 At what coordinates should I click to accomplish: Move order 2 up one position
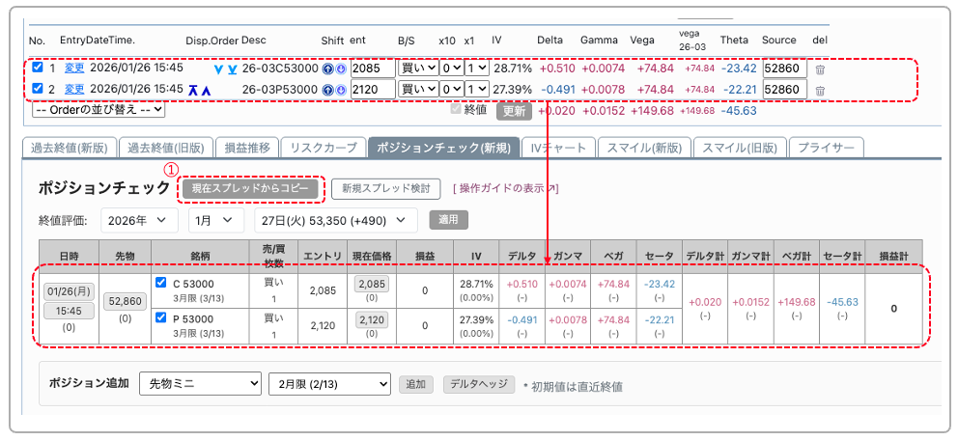click(207, 91)
